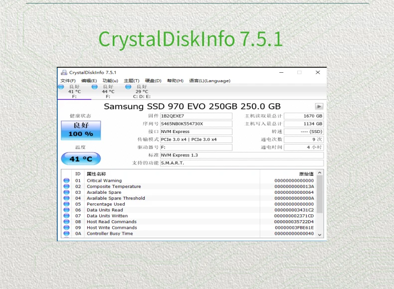Screen dimensions: 394x289
Task: Select the 29 °C C: D: E: drive tab
Action: pos(142,92)
